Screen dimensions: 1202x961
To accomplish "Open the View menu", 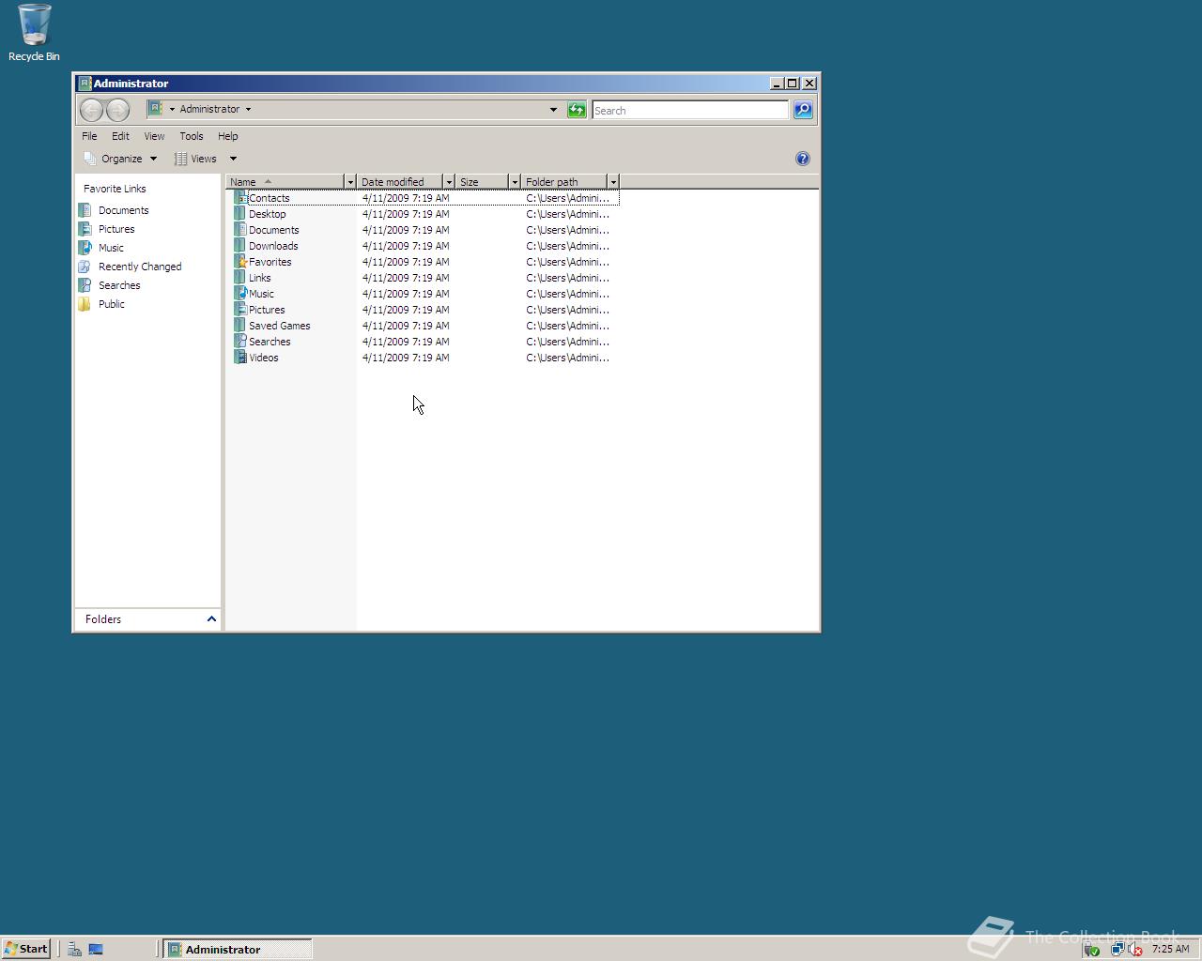I will point(154,136).
